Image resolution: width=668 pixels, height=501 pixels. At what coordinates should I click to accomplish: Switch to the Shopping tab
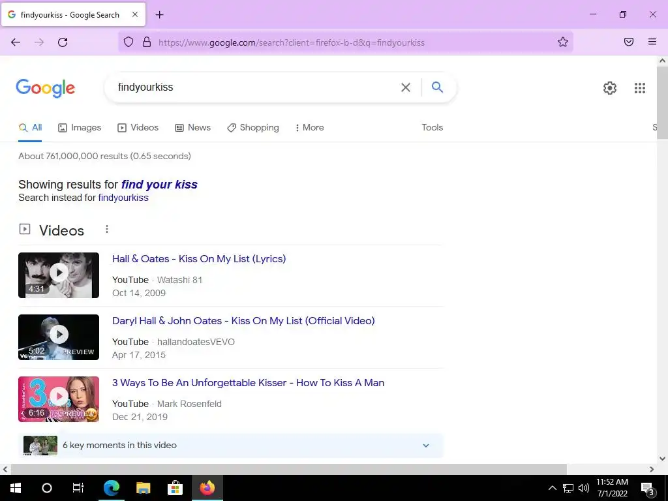(253, 127)
